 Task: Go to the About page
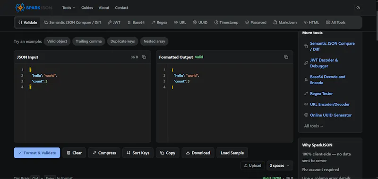point(104,8)
